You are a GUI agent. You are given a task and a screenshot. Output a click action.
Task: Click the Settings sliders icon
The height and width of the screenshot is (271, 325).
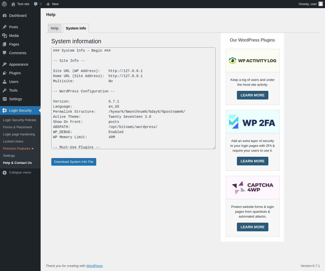tap(5, 99)
